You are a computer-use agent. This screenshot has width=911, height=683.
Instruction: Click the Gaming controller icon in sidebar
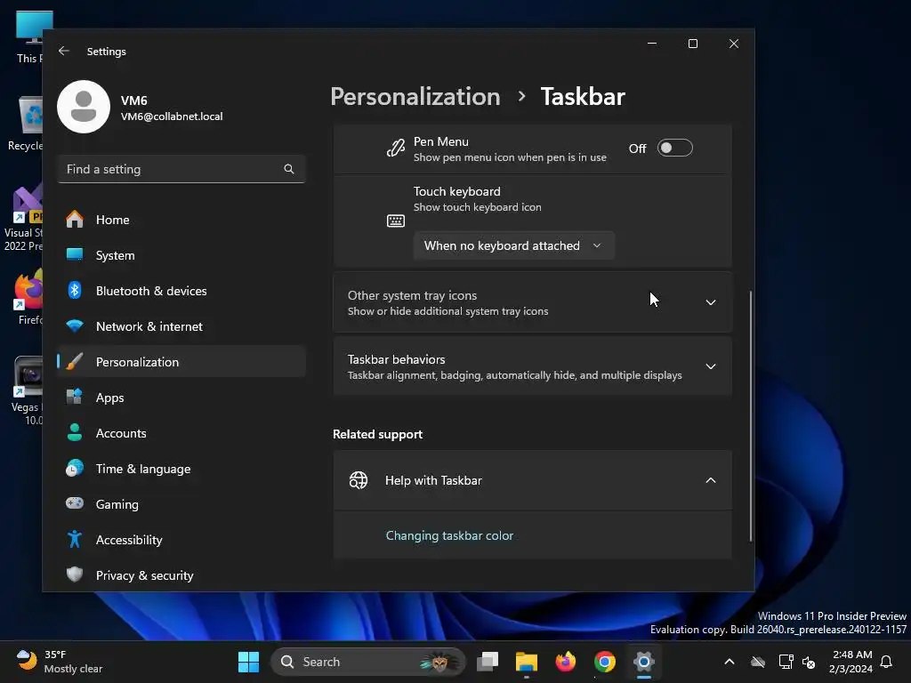[x=75, y=503]
